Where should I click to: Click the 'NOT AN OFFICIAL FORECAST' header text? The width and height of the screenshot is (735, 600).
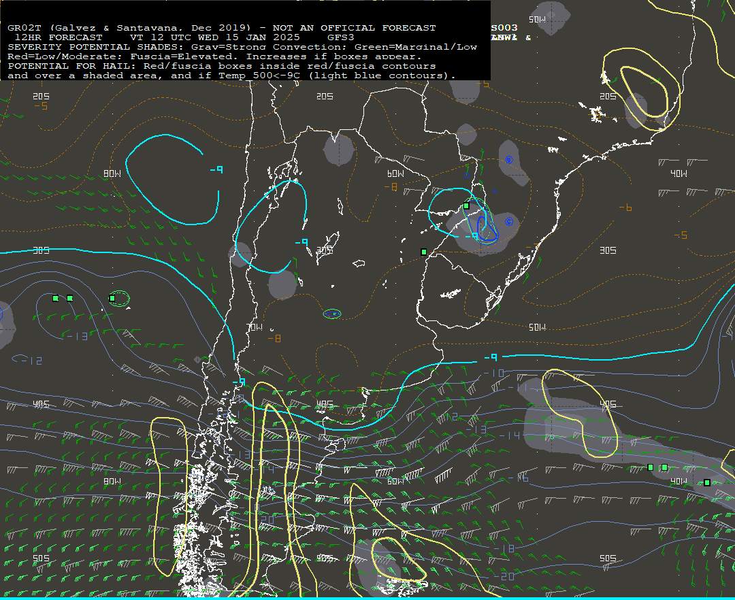[354, 28]
